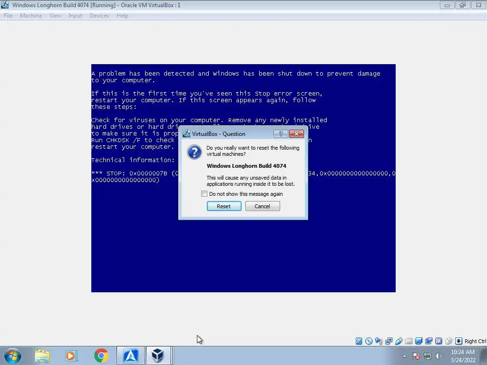This screenshot has width=487, height=365.
Task: Restore down the VirtualBox VM window
Action: point(463,5)
